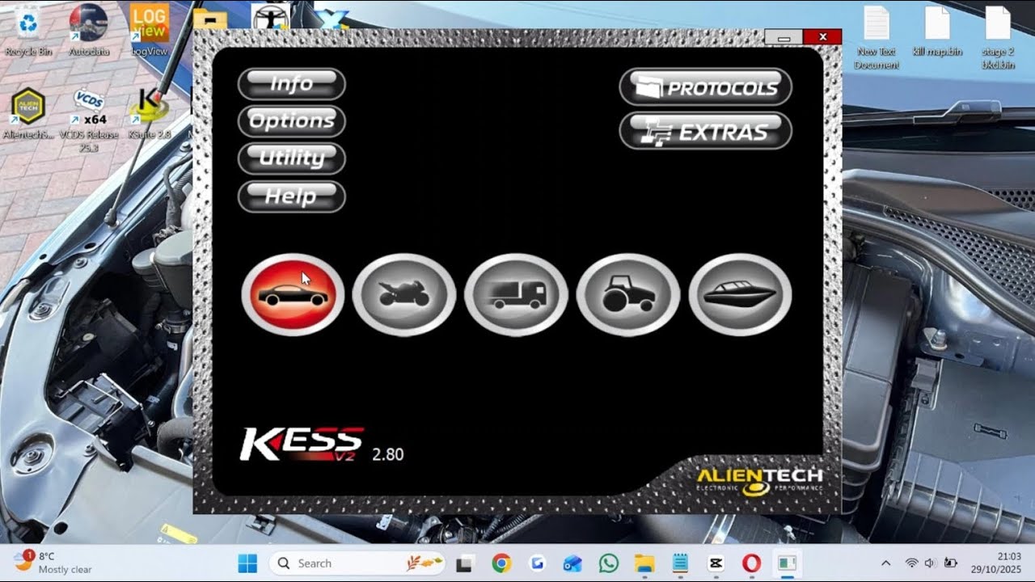This screenshot has height=582, width=1035.
Task: Select Autodata desktop shortcut
Action: 89,30
